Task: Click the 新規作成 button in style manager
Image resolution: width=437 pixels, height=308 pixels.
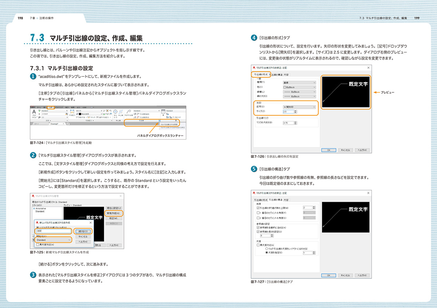Action: point(114,213)
